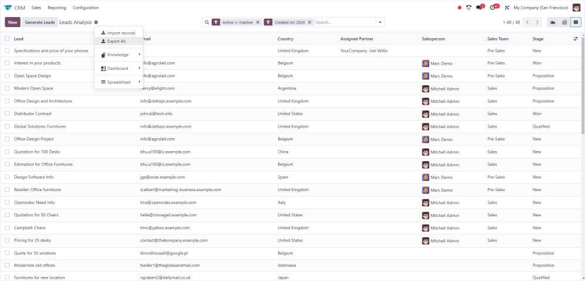Click into the Search input field
Screen dimensions: 585x281
[x=344, y=22]
